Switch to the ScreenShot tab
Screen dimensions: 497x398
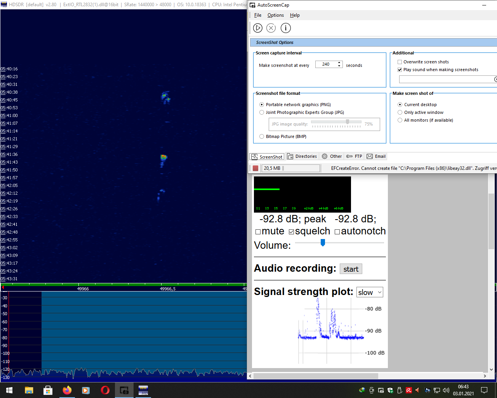[267, 157]
